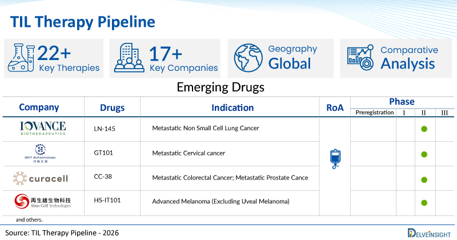The width and height of the screenshot is (457, 240).
Task: Click the 17+ Key Companies text
Action: click(x=183, y=59)
